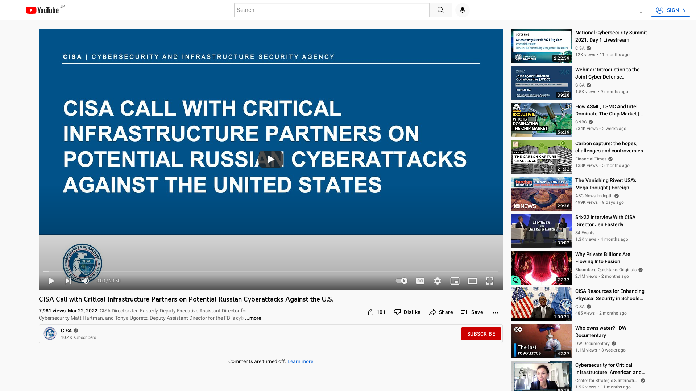The width and height of the screenshot is (696, 391).
Task: Open Why Private Billions Are Flowing title
Action: (x=603, y=258)
